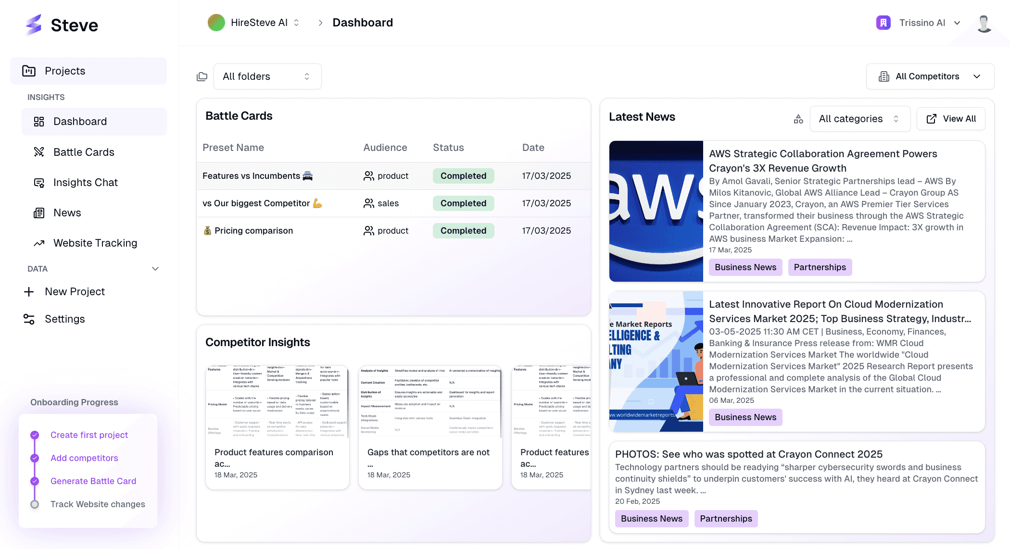Select the Battle Cards crossed-swords icon

(x=38, y=152)
